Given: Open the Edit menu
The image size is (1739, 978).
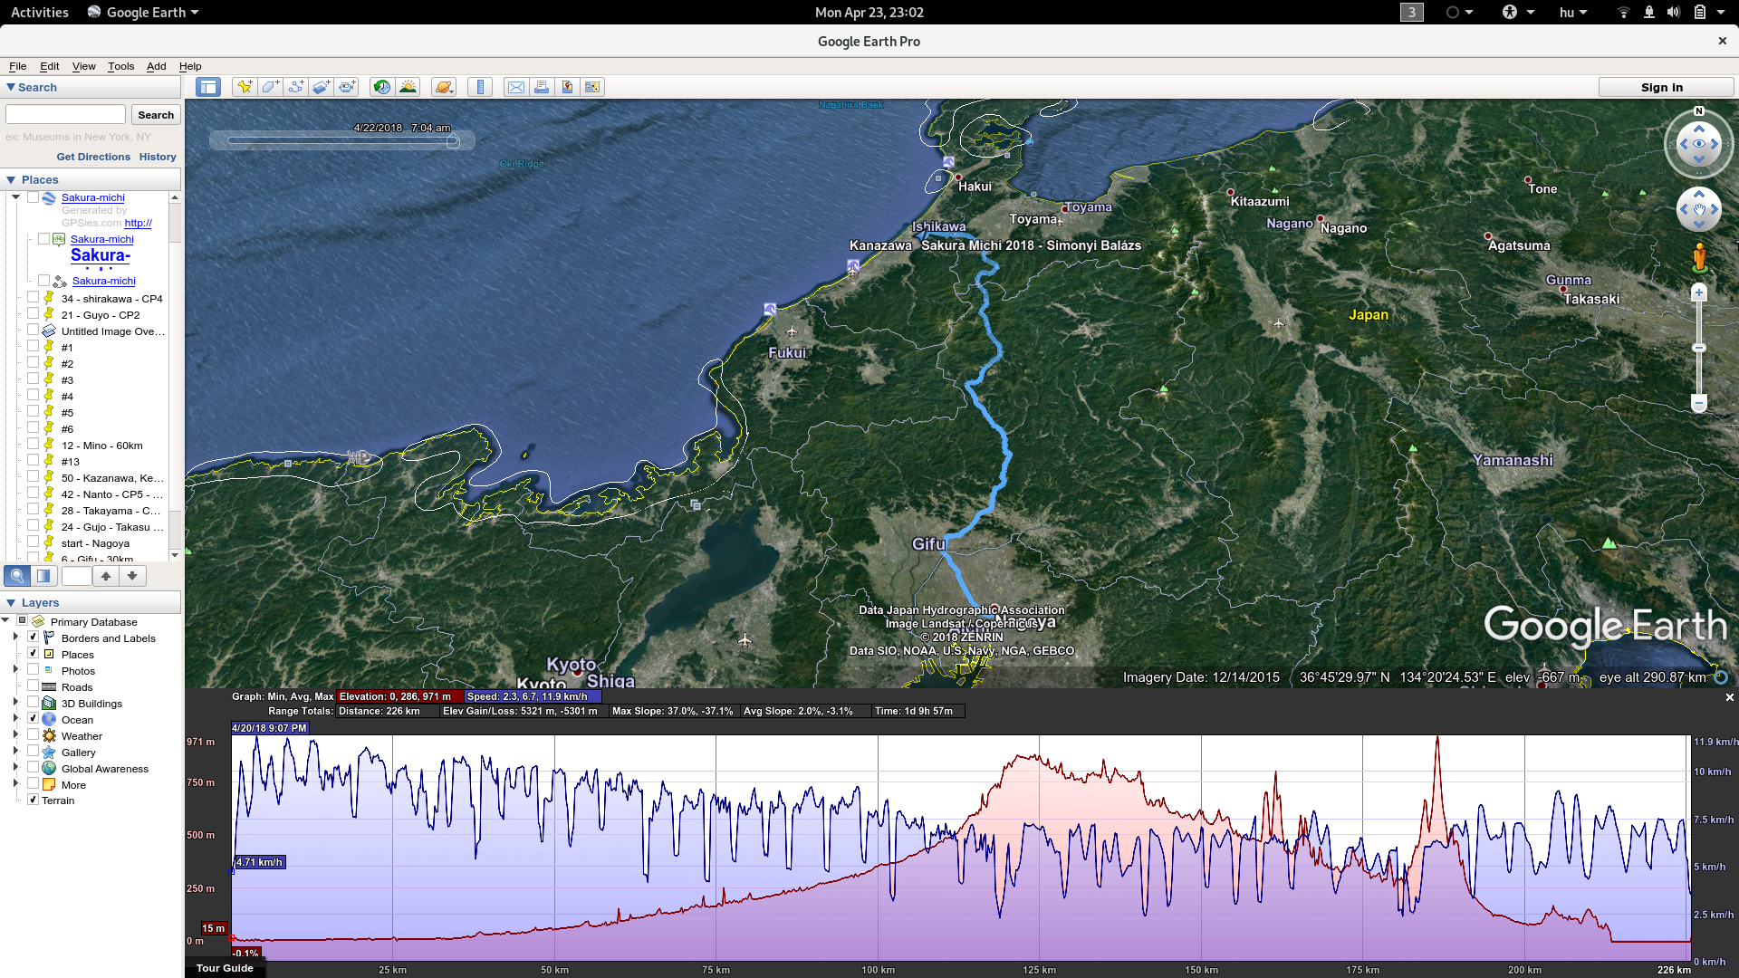Looking at the screenshot, I should point(50,66).
